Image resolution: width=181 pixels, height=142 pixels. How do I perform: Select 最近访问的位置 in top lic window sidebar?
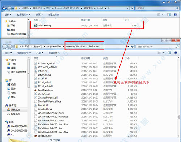point(17,34)
